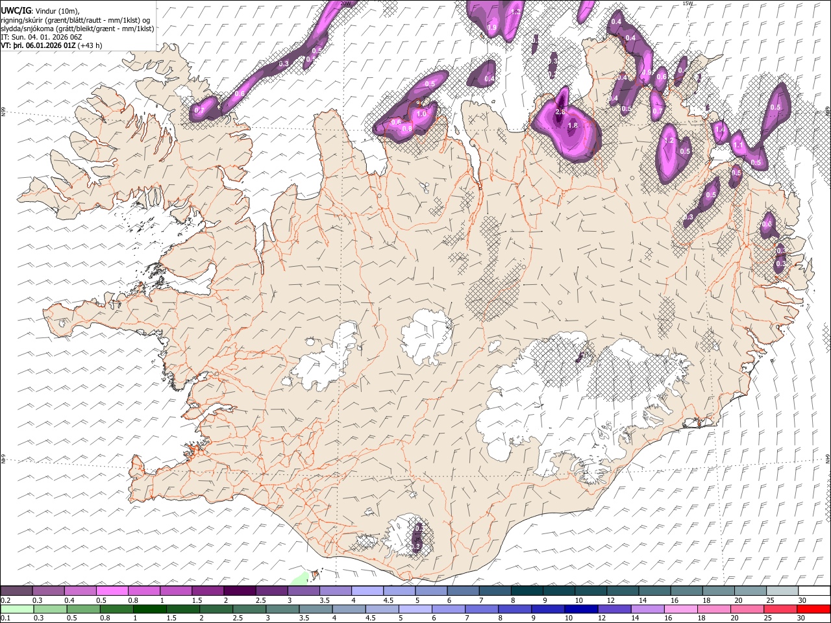
Task: Select lower legend swatch between 16 and 18
Action: pos(680,609)
